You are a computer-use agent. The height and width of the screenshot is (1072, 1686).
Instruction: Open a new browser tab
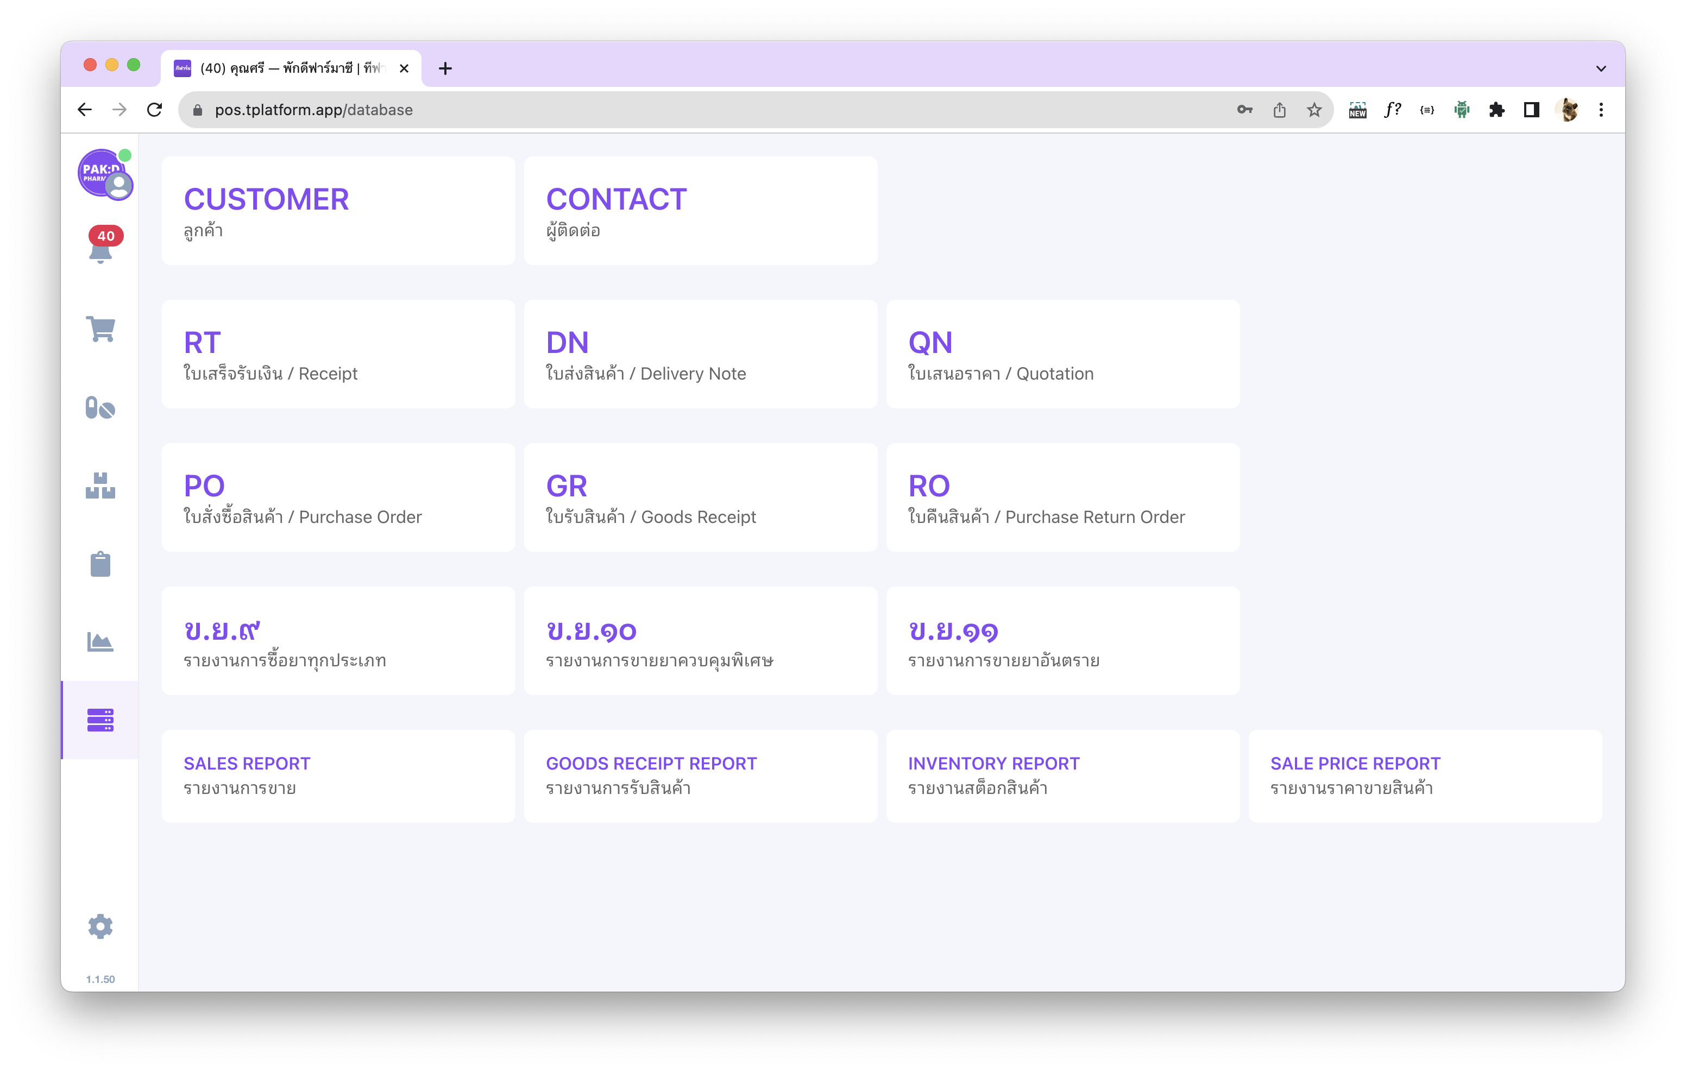click(445, 68)
